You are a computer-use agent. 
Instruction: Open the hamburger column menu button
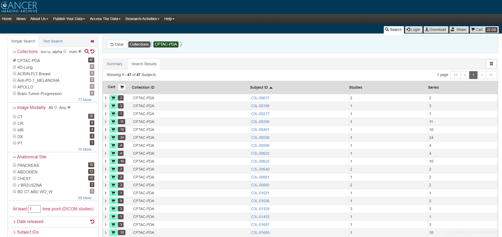[x=491, y=64]
